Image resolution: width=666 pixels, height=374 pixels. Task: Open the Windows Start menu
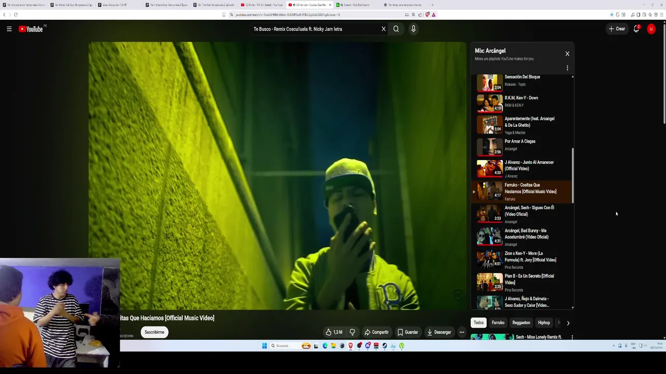[x=264, y=346]
